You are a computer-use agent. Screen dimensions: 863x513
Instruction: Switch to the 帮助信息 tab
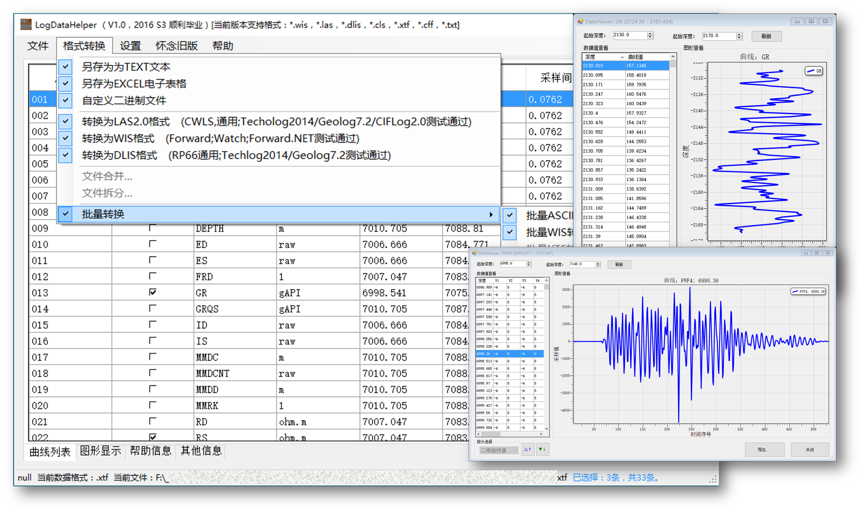click(150, 451)
